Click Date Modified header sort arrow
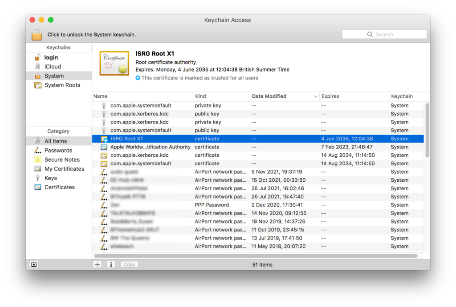 [x=316, y=96]
